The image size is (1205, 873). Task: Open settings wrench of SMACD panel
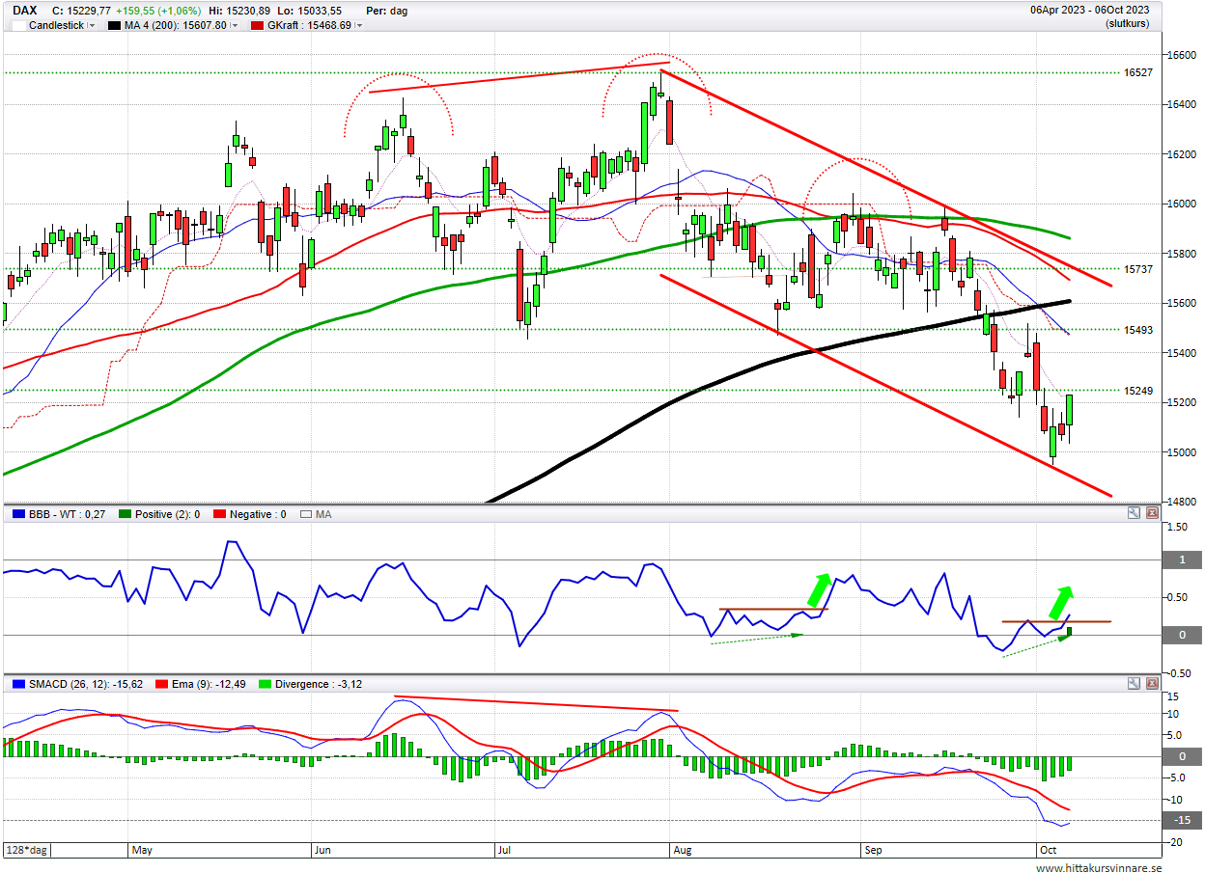point(1135,684)
